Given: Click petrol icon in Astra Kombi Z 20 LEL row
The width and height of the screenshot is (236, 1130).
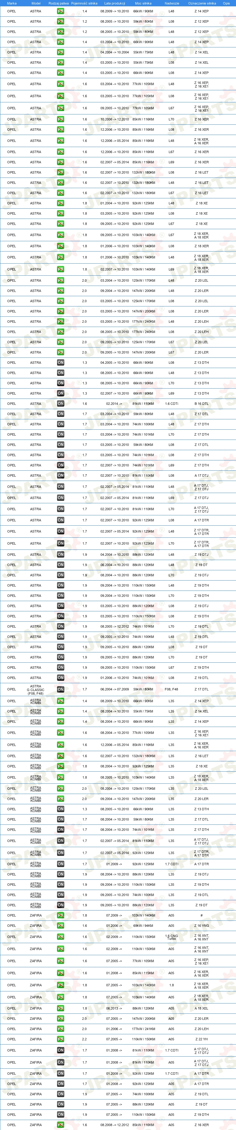Looking at the screenshot, I should pos(61,789).
